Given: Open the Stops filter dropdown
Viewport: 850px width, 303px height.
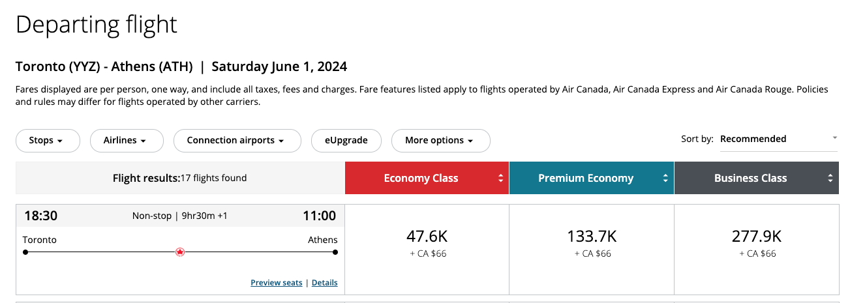Looking at the screenshot, I should (47, 140).
